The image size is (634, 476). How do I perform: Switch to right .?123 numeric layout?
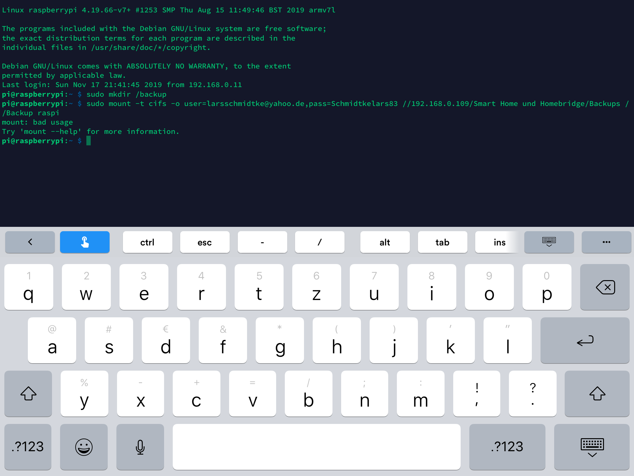pyautogui.click(x=507, y=447)
